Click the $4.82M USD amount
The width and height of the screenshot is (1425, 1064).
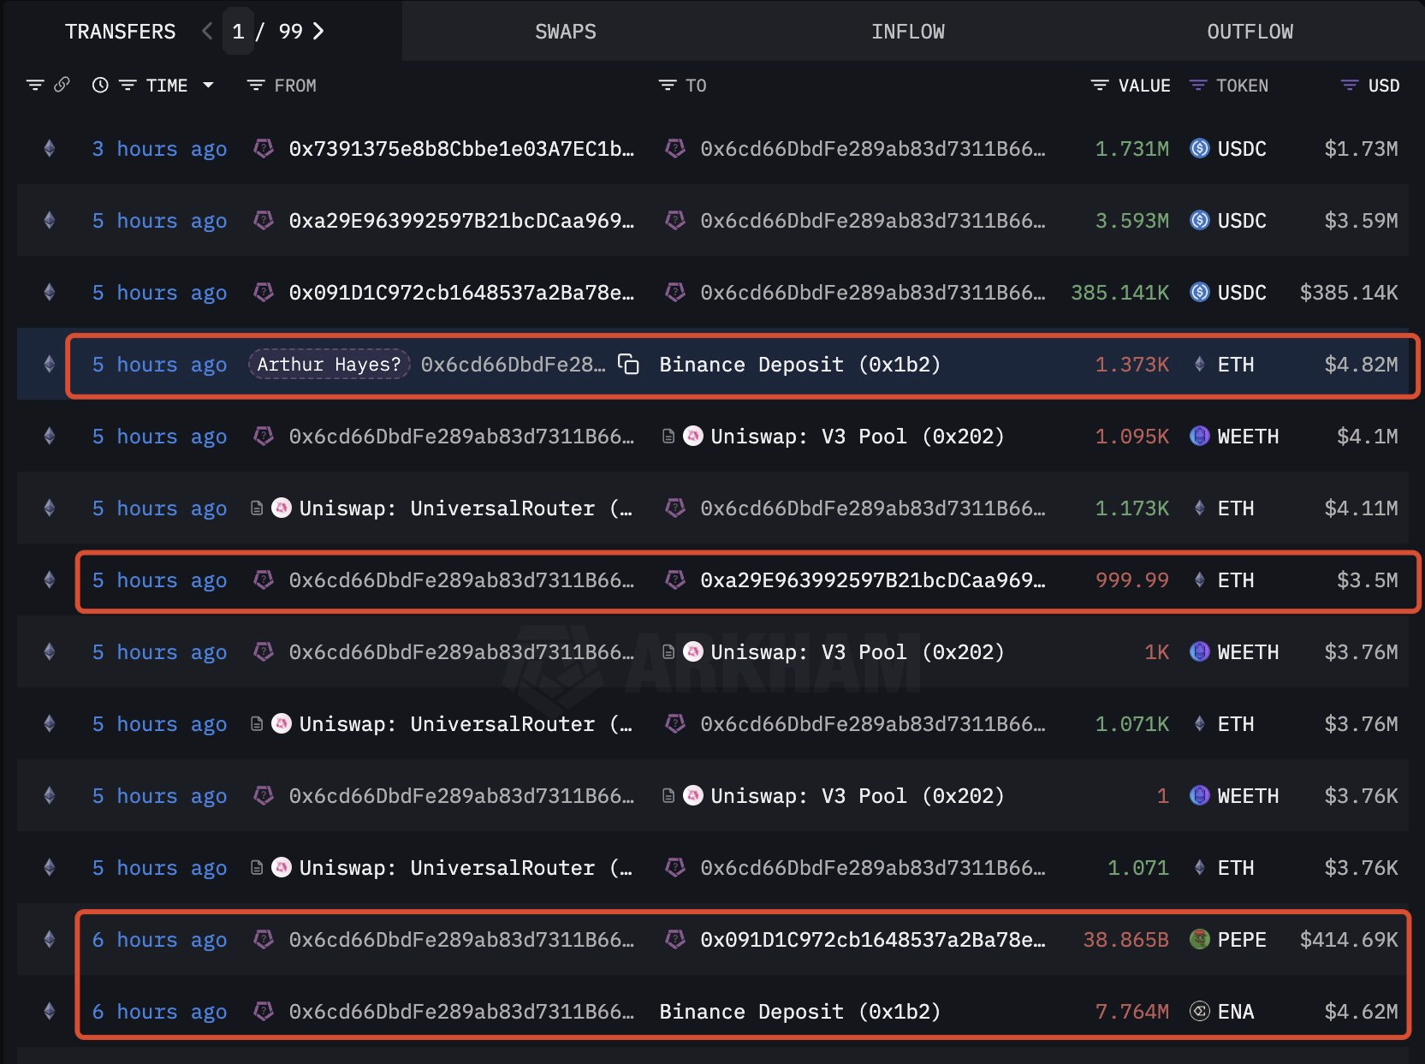(1361, 365)
